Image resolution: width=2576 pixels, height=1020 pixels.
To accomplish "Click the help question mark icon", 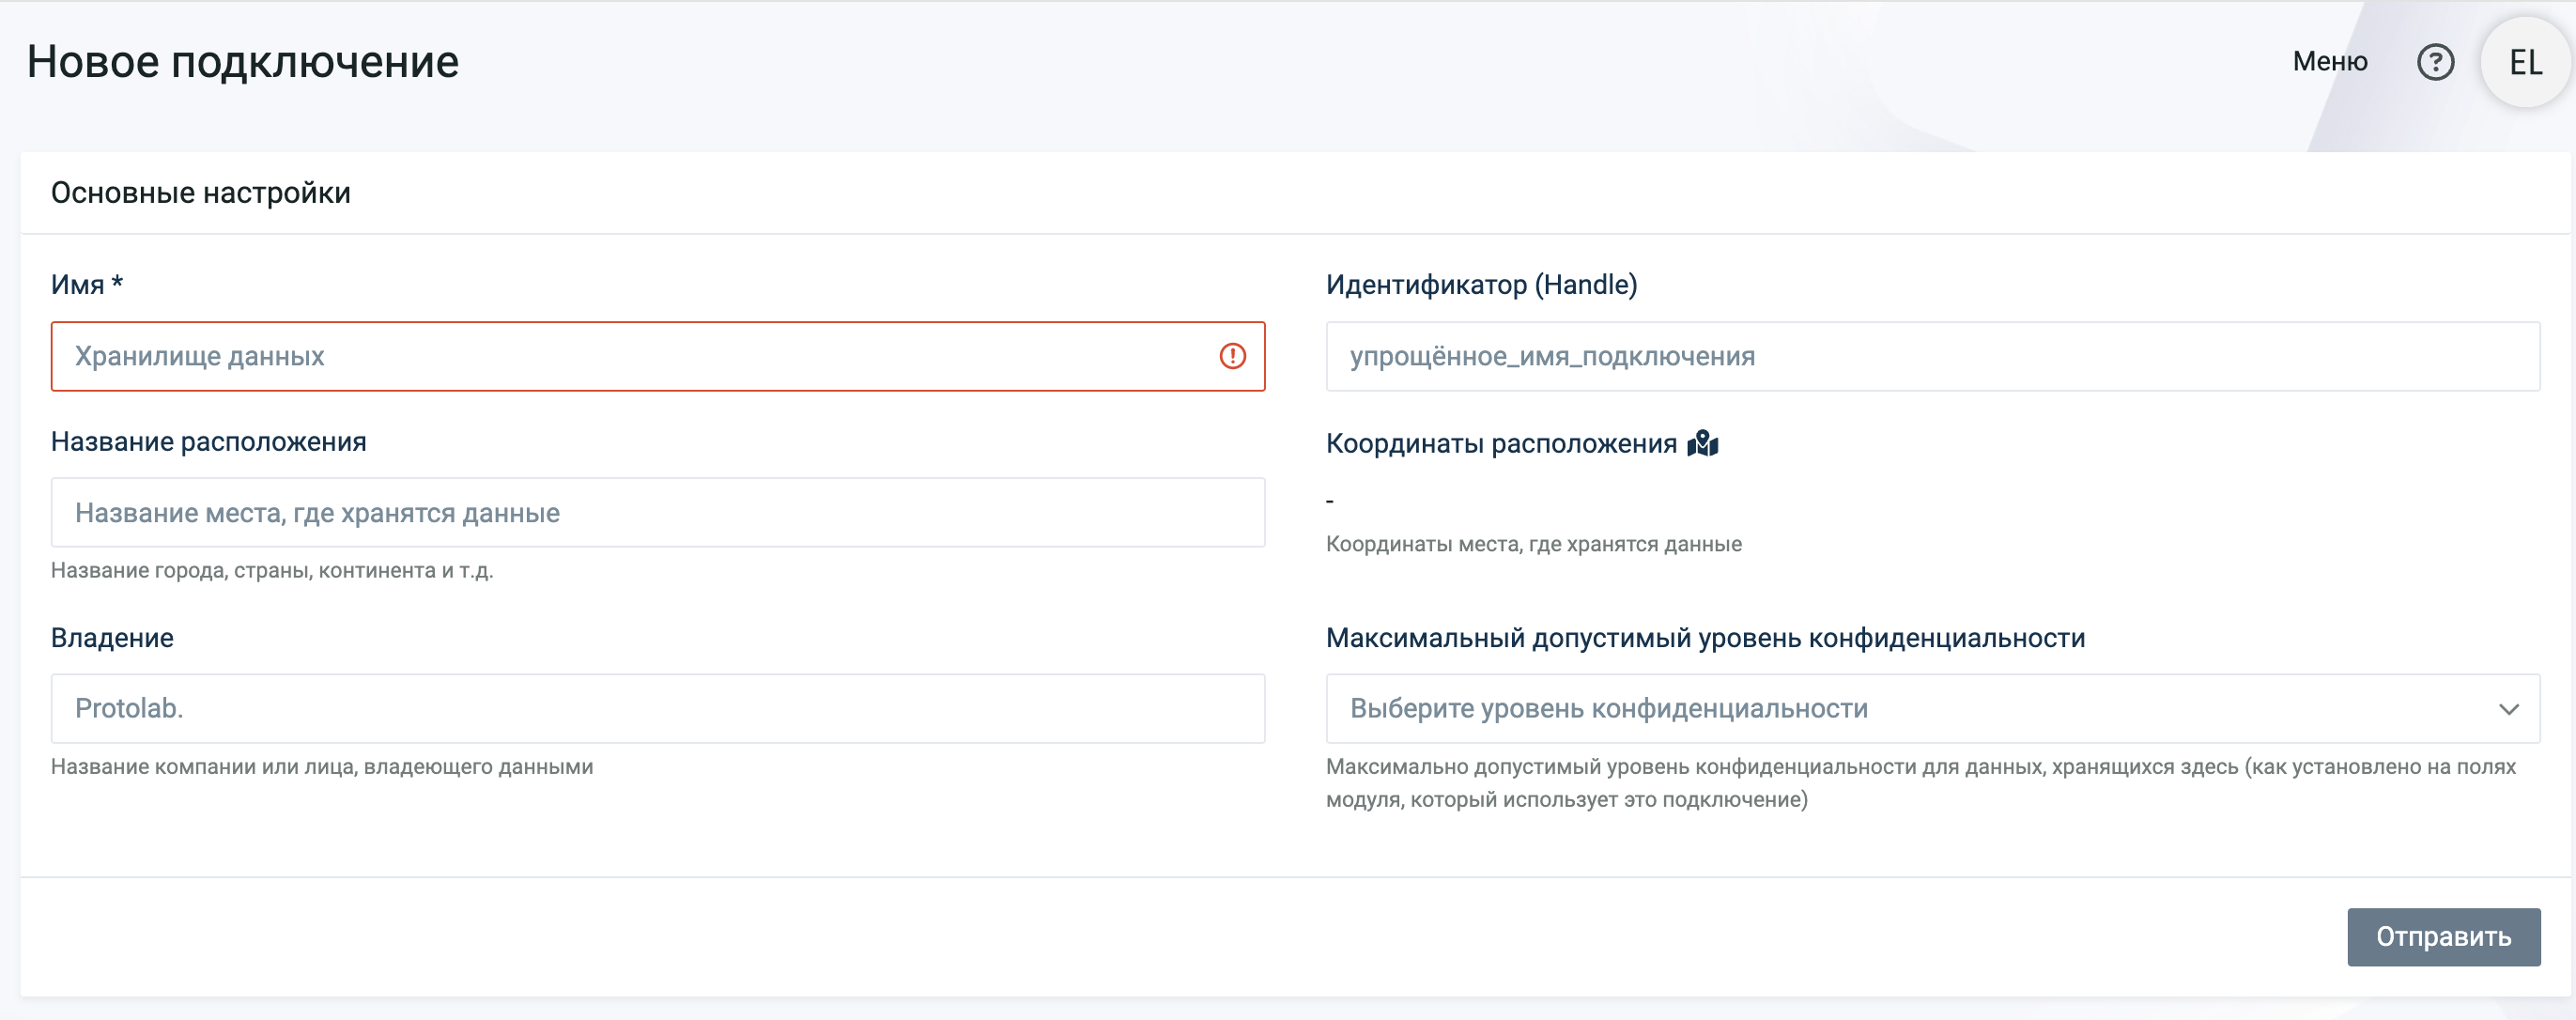I will click(x=2435, y=62).
